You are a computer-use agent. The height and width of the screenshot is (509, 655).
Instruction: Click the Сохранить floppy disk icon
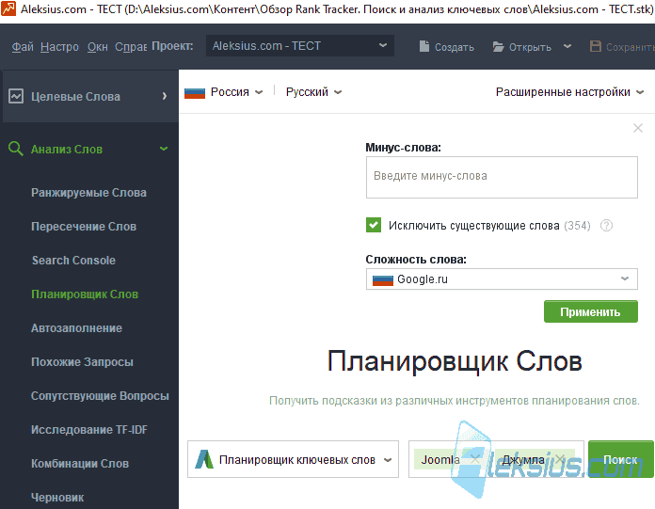tap(596, 46)
